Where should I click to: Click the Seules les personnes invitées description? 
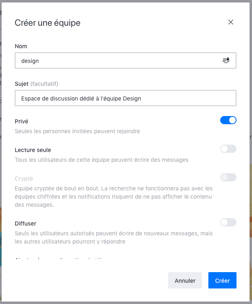pos(77,131)
